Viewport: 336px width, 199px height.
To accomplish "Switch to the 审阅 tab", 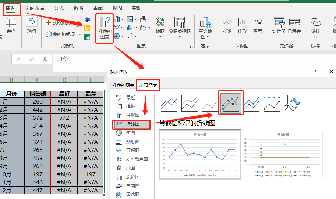I will pyautogui.click(x=98, y=8).
